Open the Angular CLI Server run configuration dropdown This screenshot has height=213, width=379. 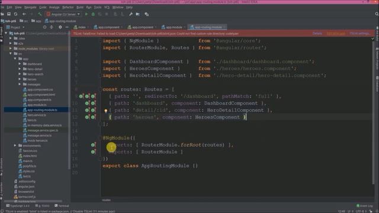click(63, 14)
